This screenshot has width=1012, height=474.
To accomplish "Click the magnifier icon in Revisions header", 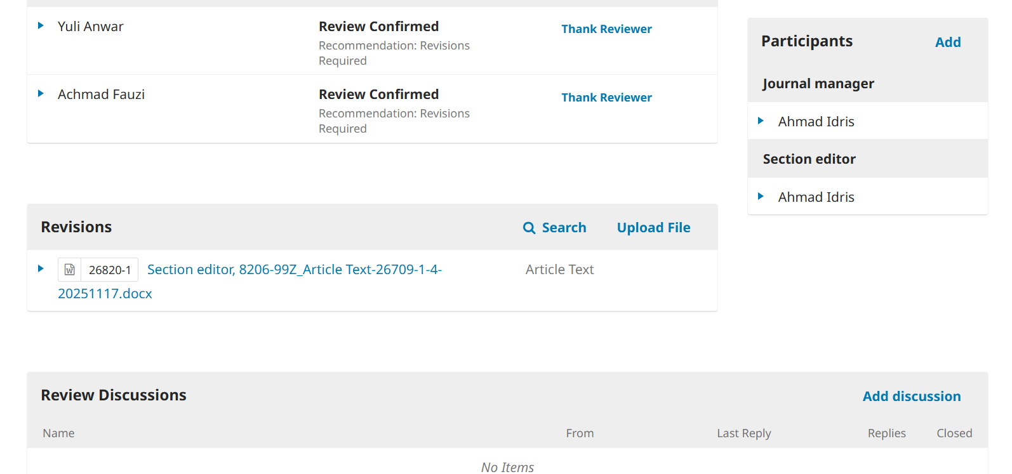I will click(x=529, y=228).
